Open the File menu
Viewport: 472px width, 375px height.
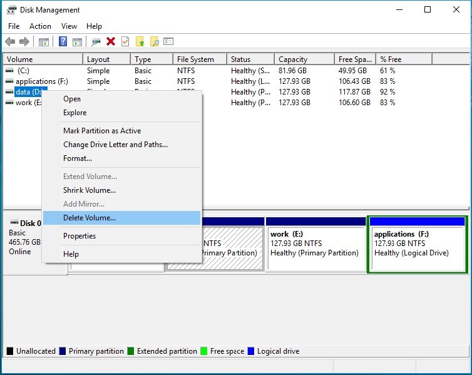14,26
